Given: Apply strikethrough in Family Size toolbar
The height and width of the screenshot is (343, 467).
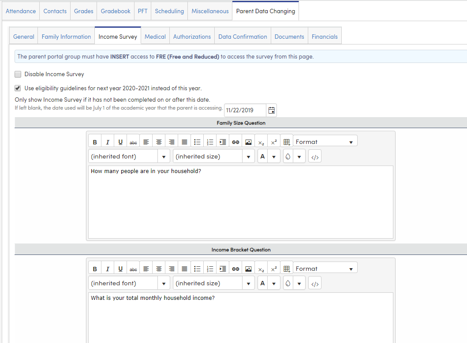Looking at the screenshot, I should pos(133,141).
